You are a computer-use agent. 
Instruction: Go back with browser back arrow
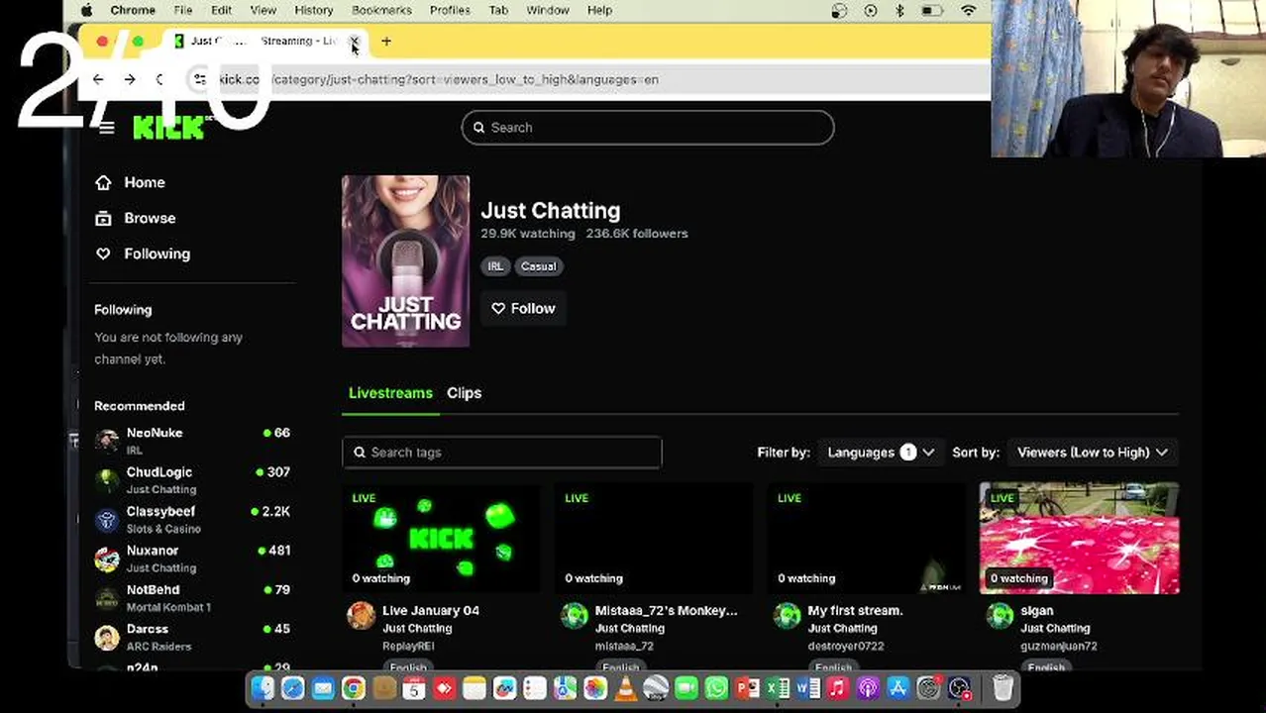[x=98, y=79]
